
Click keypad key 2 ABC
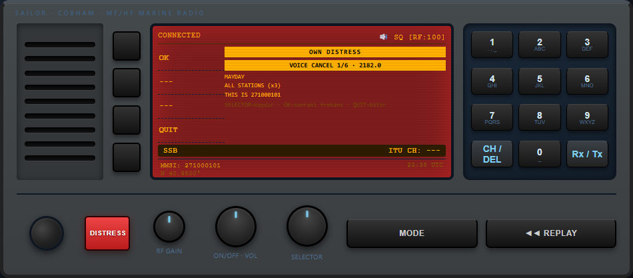pos(539,45)
